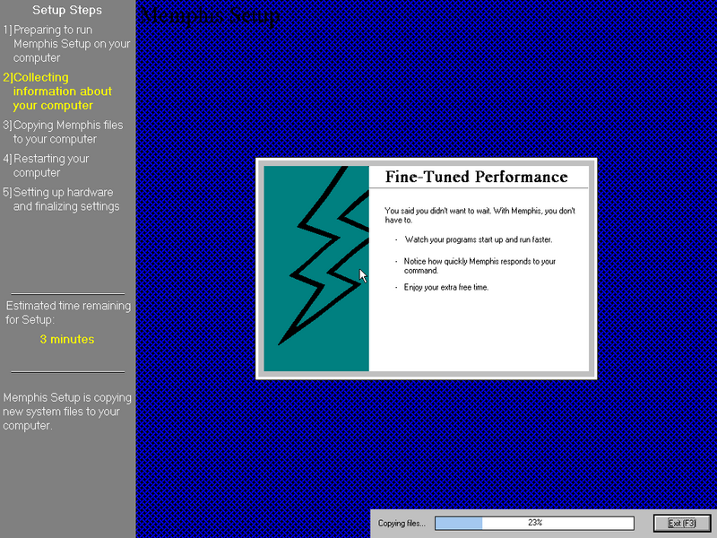Image resolution: width=717 pixels, height=538 pixels.
Task: Click the '3 minutes' time estimate
Action: point(67,339)
